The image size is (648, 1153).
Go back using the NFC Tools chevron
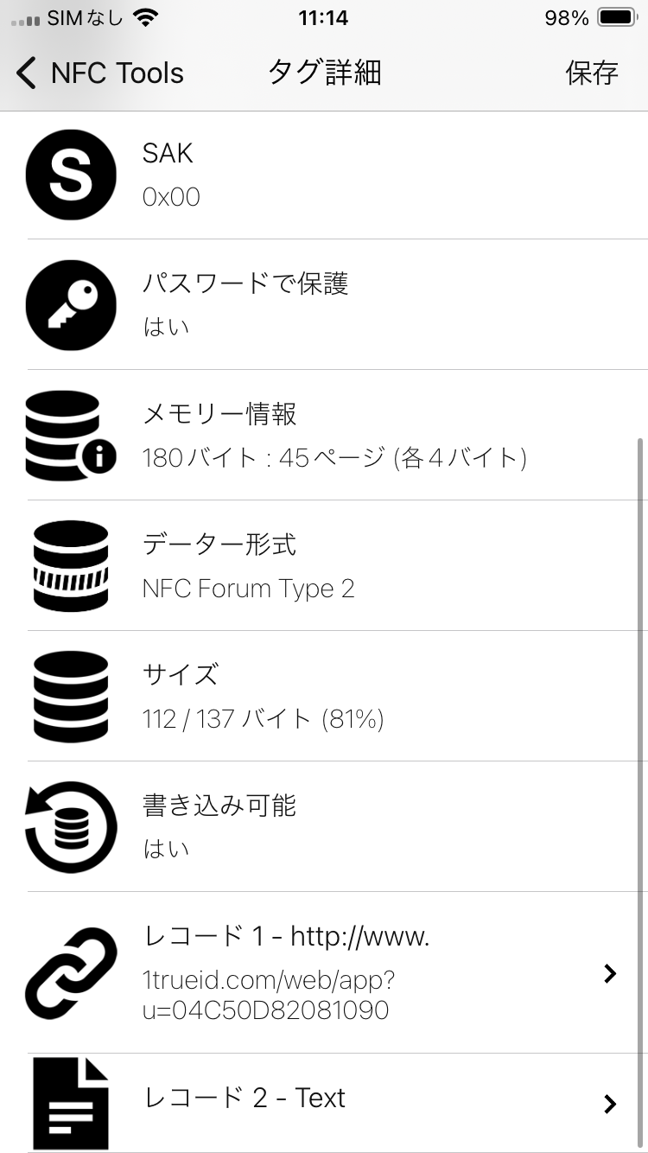coord(27,73)
